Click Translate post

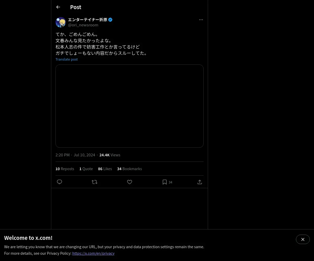coord(66,59)
